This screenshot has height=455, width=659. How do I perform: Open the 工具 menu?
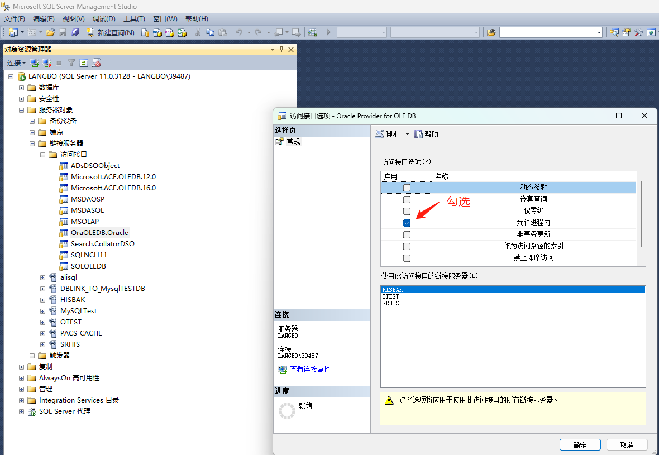pyautogui.click(x=134, y=18)
